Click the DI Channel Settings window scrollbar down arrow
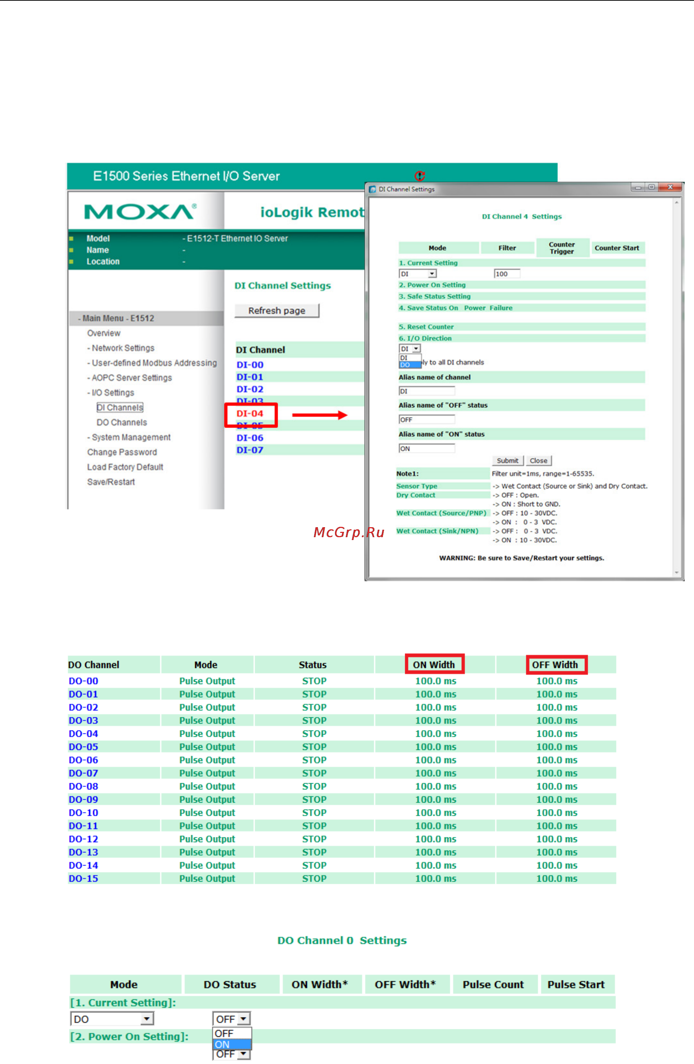The image size is (694, 1064). coord(676,572)
